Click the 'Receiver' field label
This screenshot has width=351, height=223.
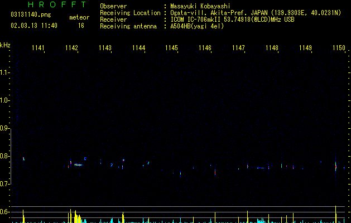coord(113,20)
